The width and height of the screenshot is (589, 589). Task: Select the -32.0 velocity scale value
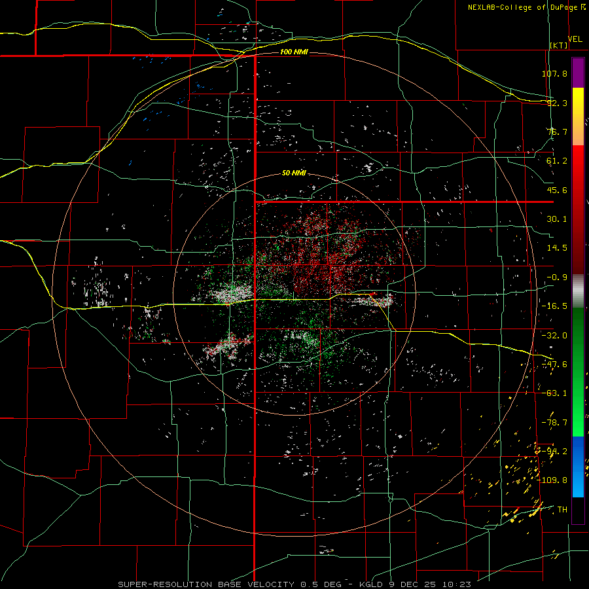[554, 336]
